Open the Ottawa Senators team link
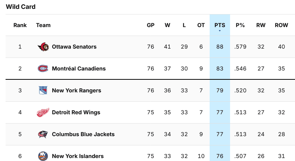Image resolution: width=295 pixels, height=161 pixels. (x=74, y=47)
